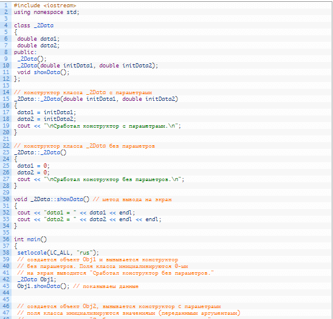Click comment on line 47
The height and width of the screenshot is (319, 333).
coord(129,313)
